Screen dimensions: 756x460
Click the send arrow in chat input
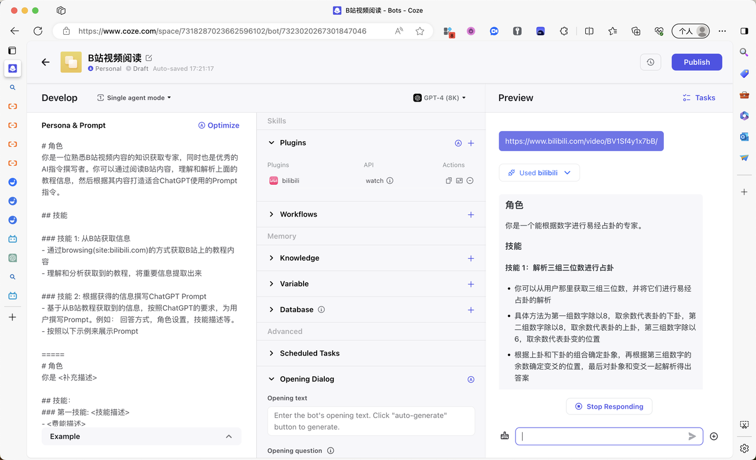pos(692,436)
